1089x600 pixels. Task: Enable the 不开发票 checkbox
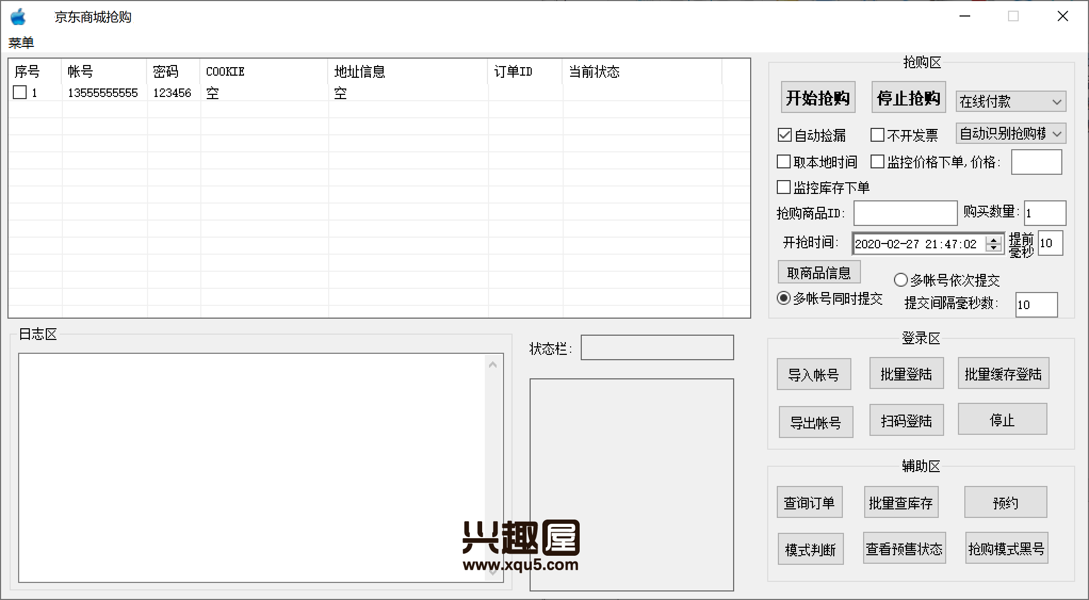coord(877,135)
